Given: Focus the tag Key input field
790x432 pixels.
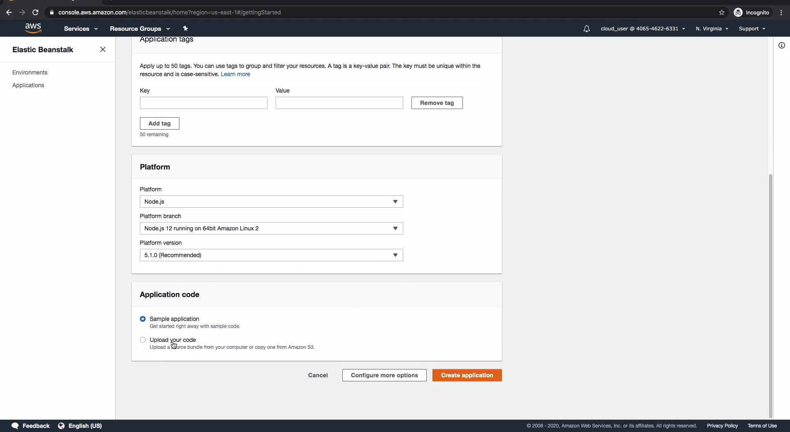Looking at the screenshot, I should [x=204, y=103].
